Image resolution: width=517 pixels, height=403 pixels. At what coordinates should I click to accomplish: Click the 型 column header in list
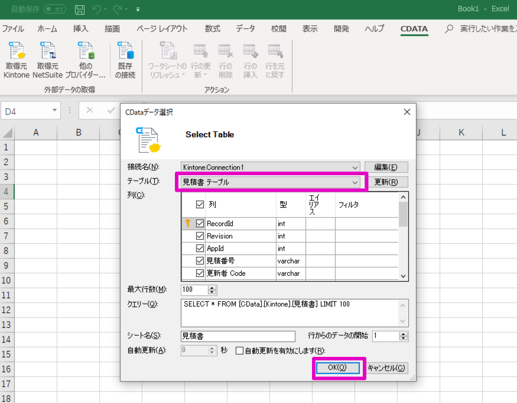click(291, 205)
